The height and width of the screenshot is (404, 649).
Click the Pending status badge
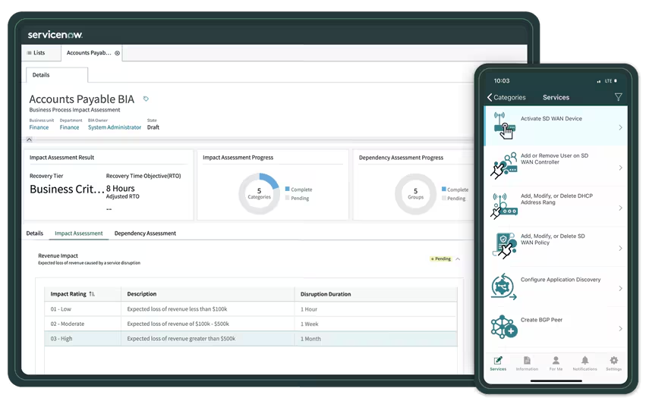[441, 259]
